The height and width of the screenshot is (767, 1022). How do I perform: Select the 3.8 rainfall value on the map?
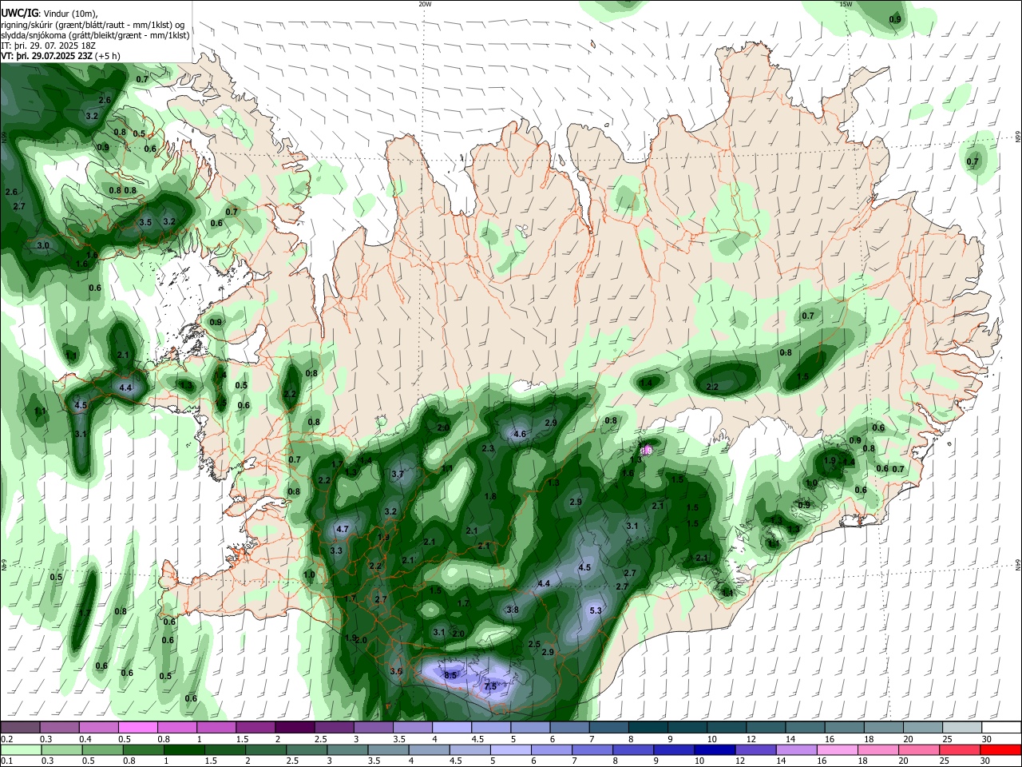coord(513,610)
